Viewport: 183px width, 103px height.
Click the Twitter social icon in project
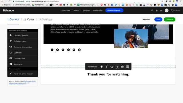pos(57,50)
